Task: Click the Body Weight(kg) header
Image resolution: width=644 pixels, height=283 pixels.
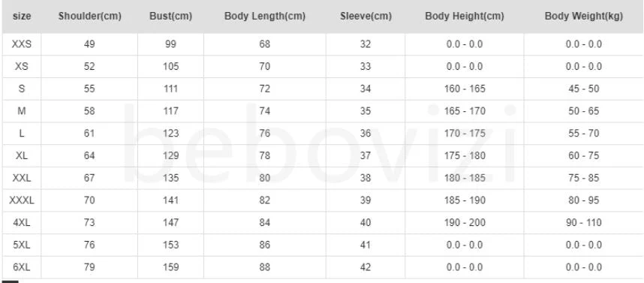Action: [584, 17]
